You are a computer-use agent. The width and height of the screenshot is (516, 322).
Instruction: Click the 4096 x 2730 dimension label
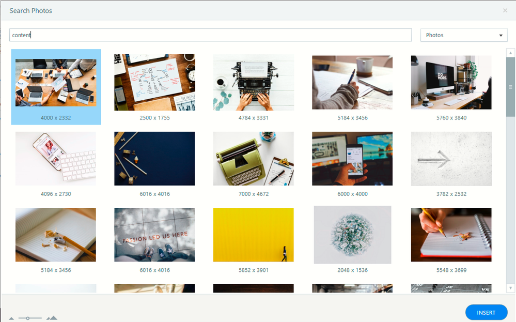[56, 194]
